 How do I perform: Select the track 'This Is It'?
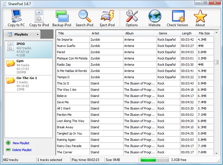click(x=135, y=83)
